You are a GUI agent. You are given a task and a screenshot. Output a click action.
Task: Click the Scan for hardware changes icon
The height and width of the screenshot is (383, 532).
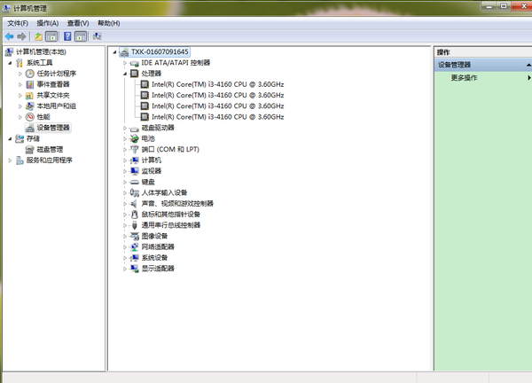click(97, 36)
